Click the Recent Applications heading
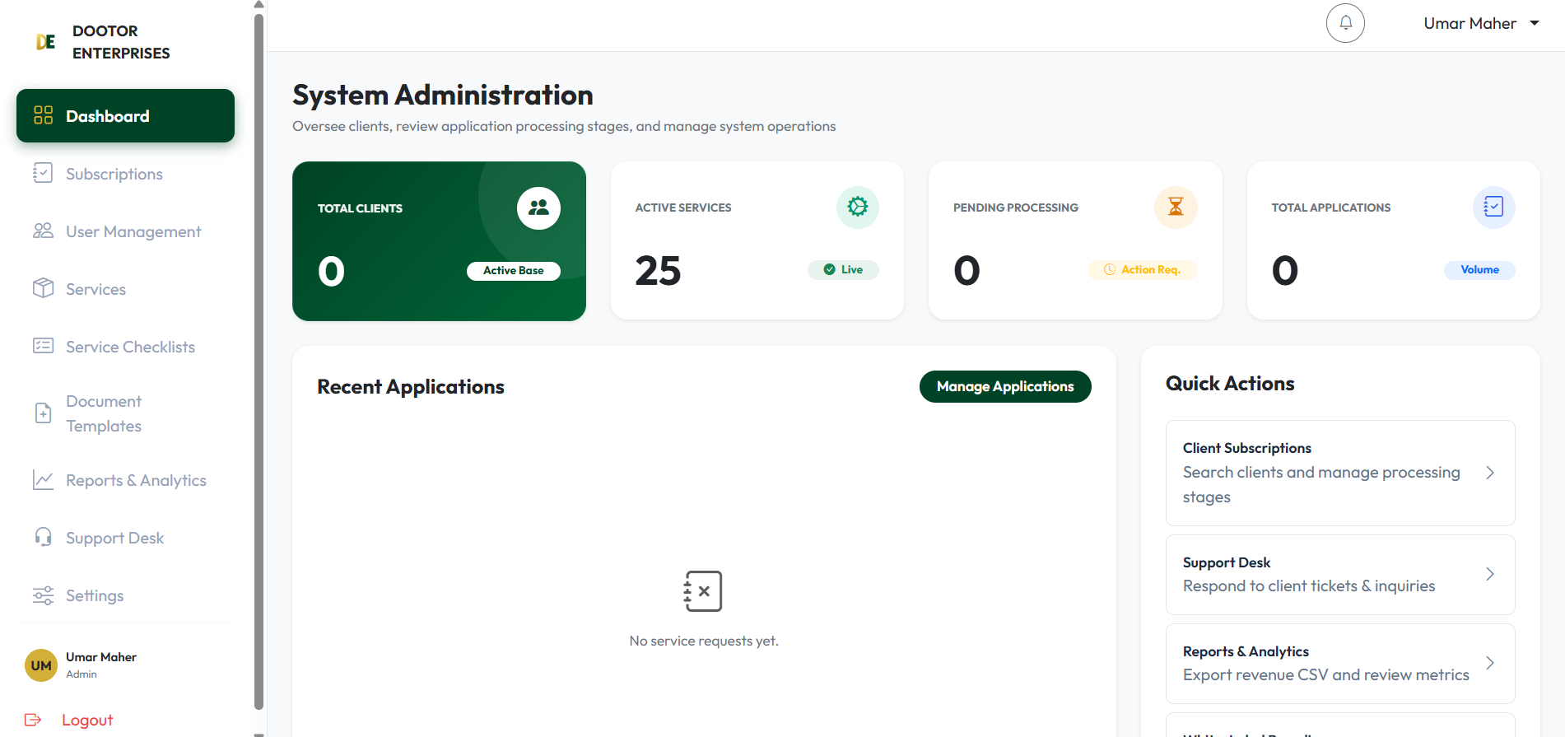Image resolution: width=1565 pixels, height=737 pixels. pyautogui.click(x=411, y=386)
